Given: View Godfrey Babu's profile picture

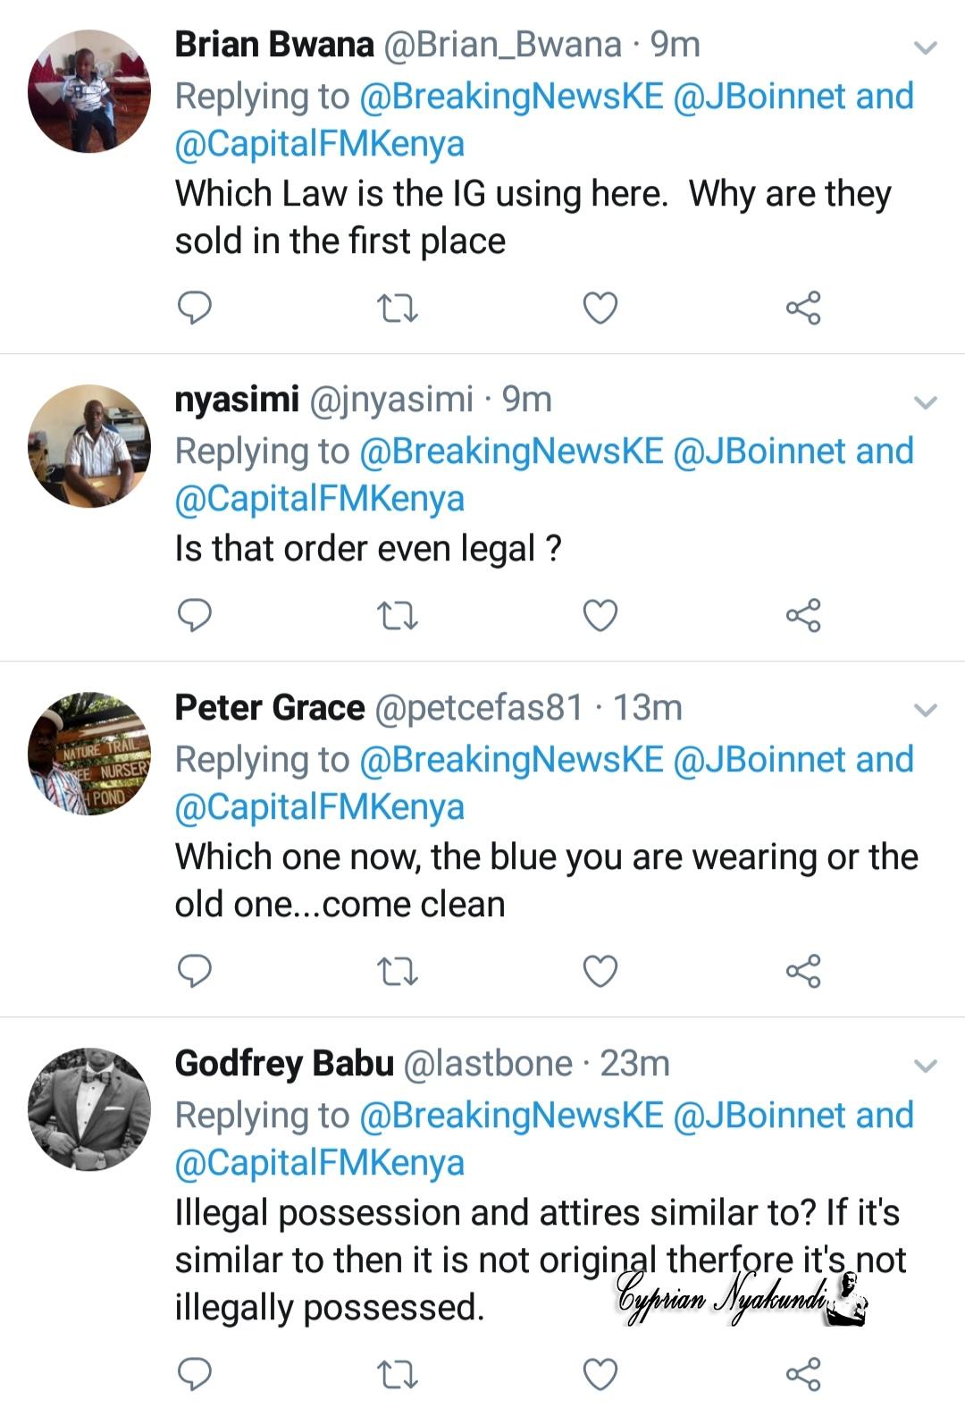Looking at the screenshot, I should tap(89, 1109).
